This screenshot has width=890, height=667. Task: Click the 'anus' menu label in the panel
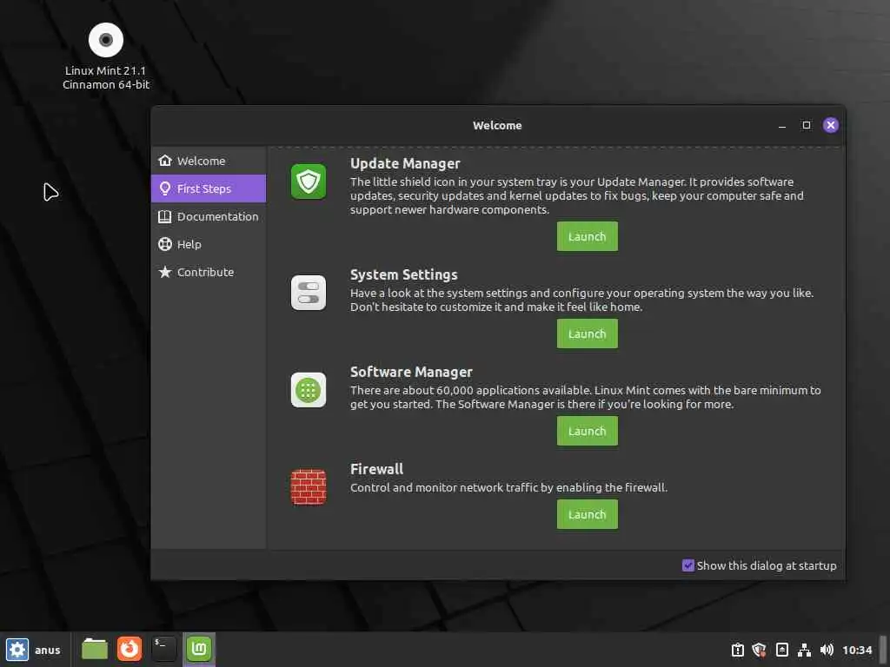pos(47,650)
